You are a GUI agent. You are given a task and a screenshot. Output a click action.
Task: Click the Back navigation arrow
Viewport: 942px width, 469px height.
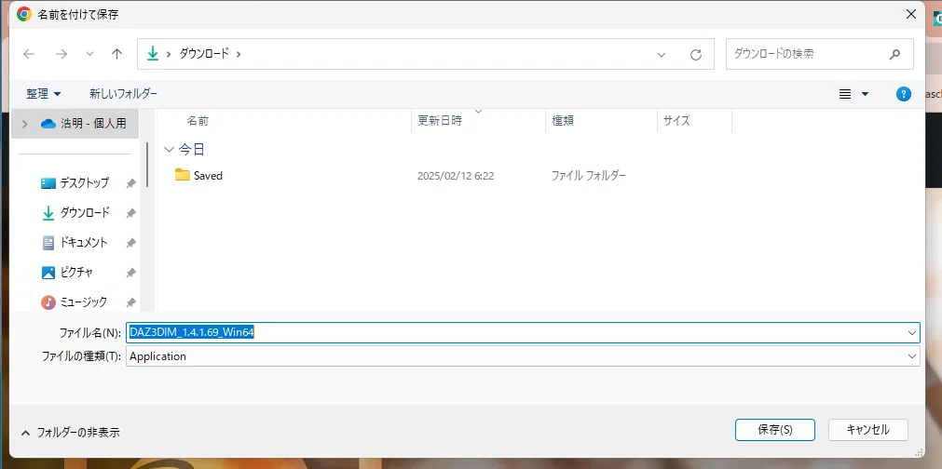coord(29,54)
